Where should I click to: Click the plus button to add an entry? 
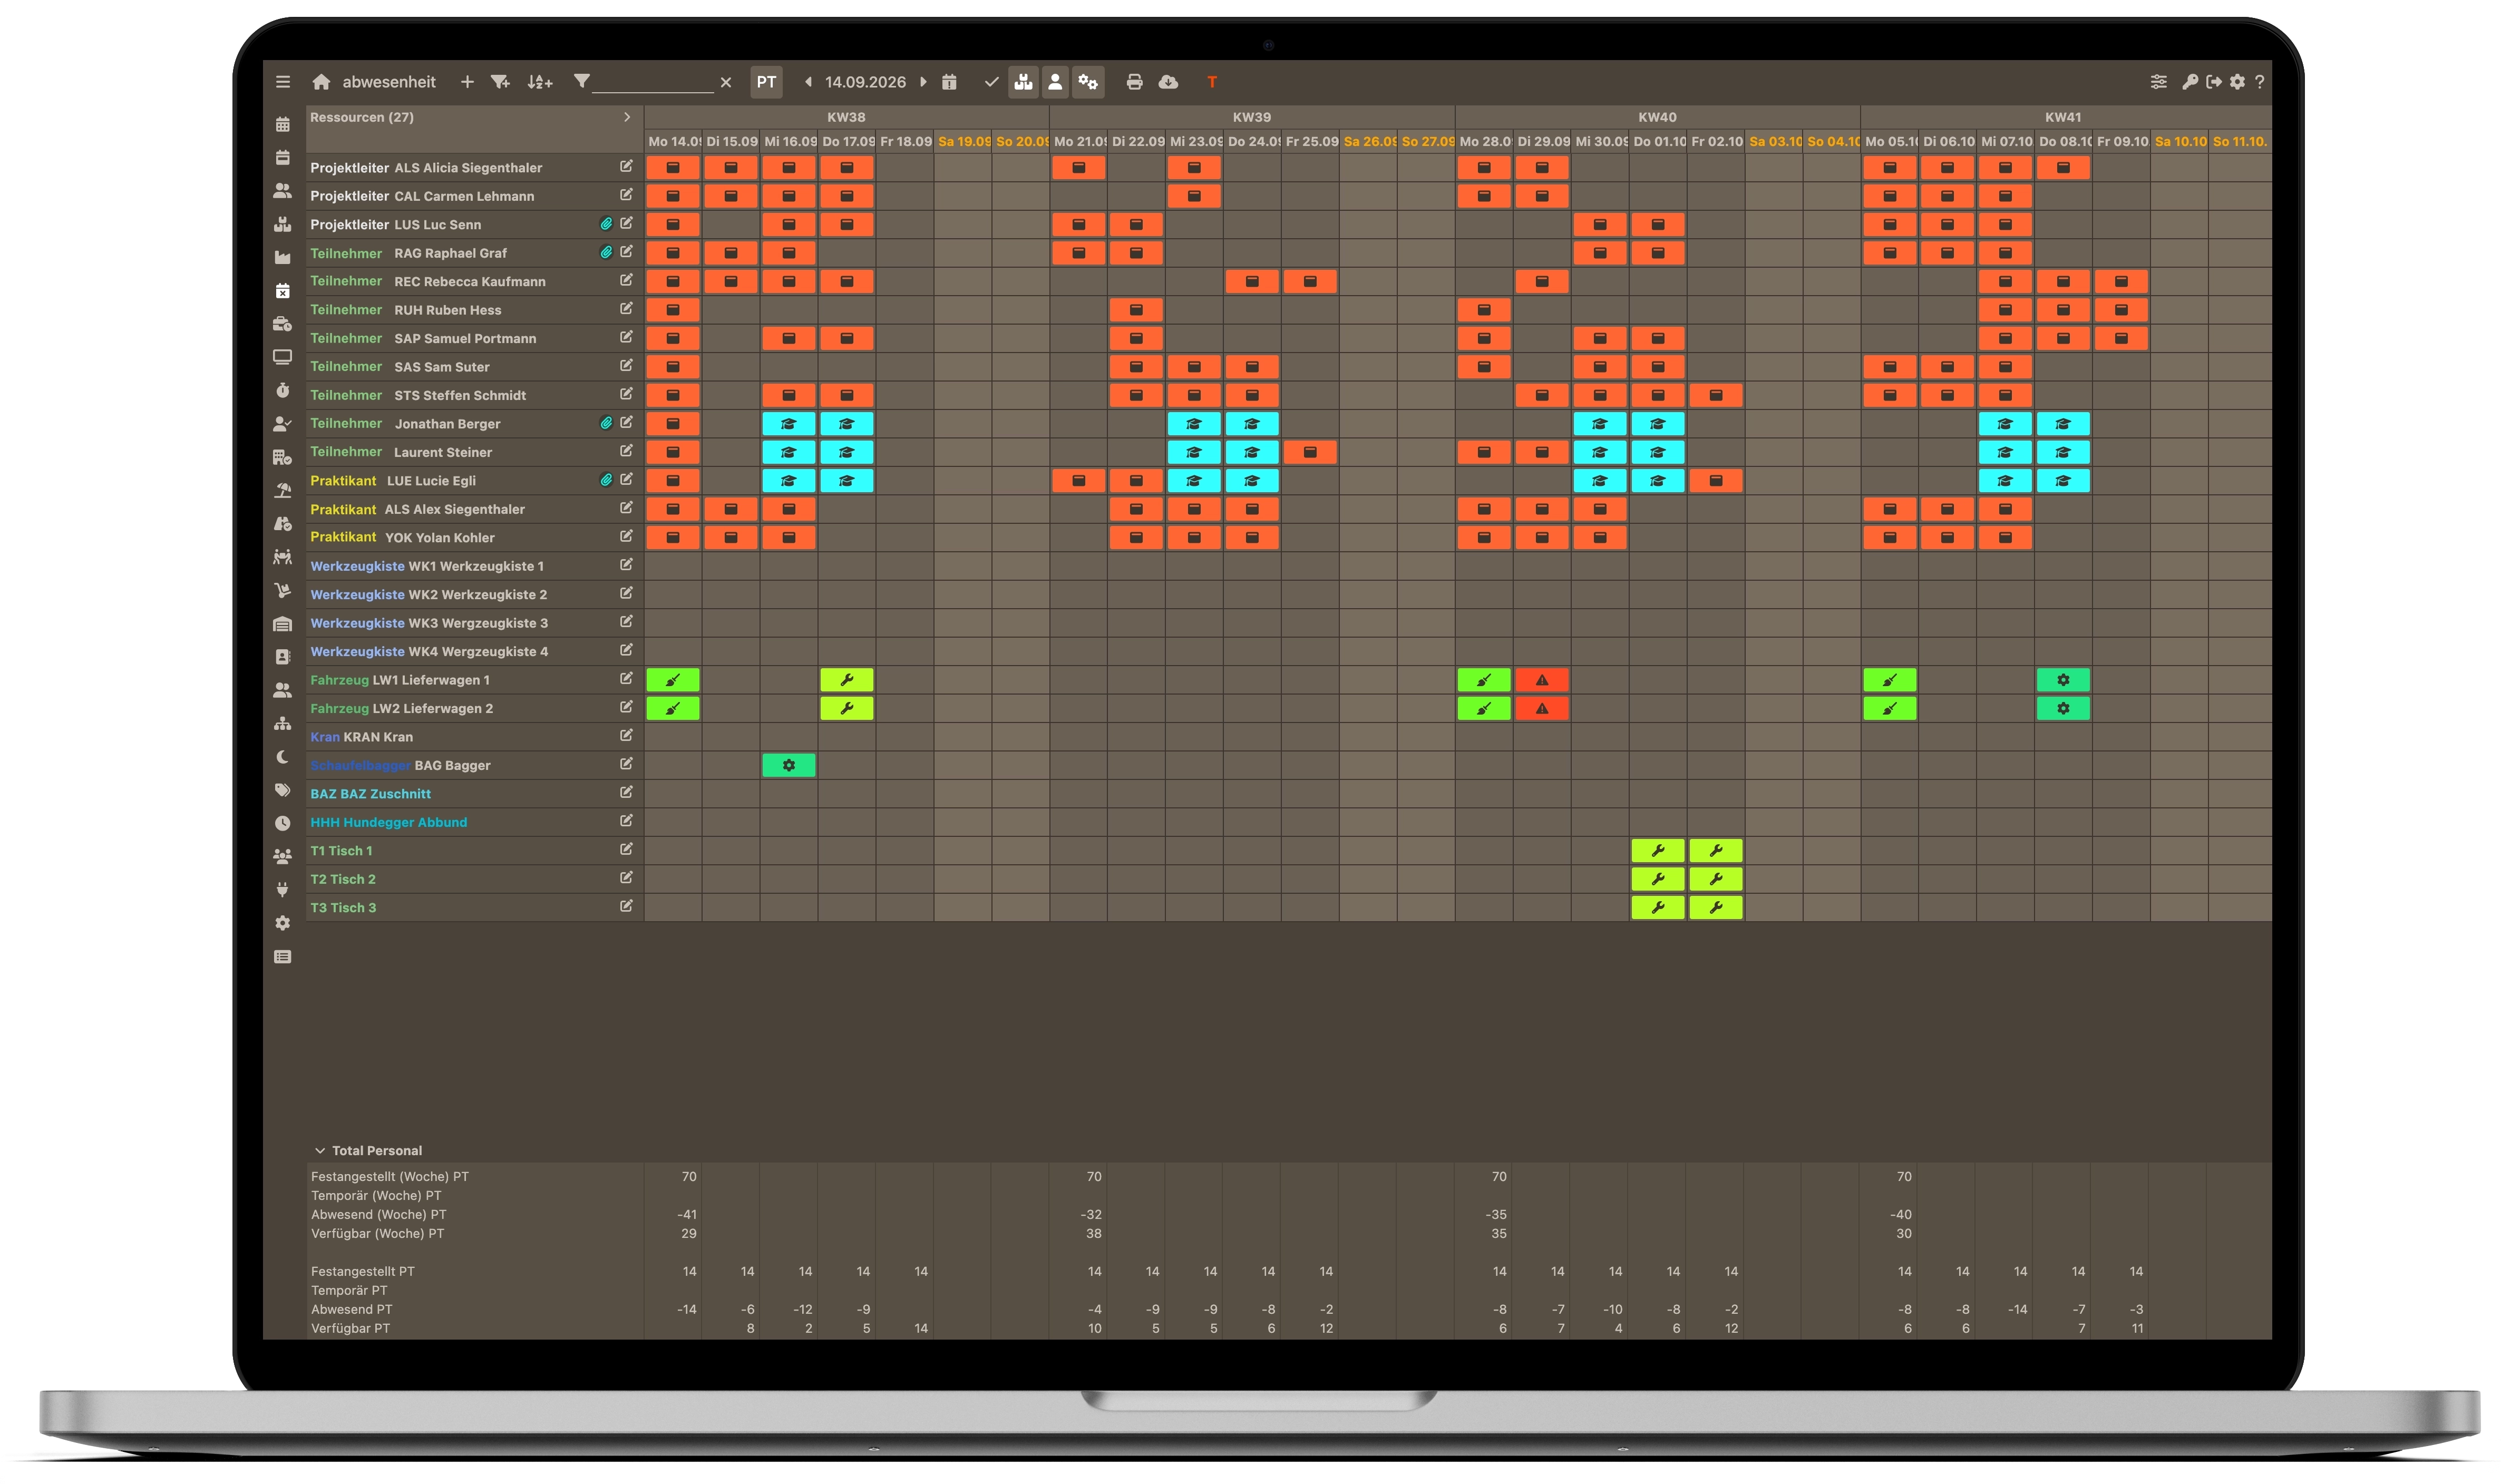point(466,81)
